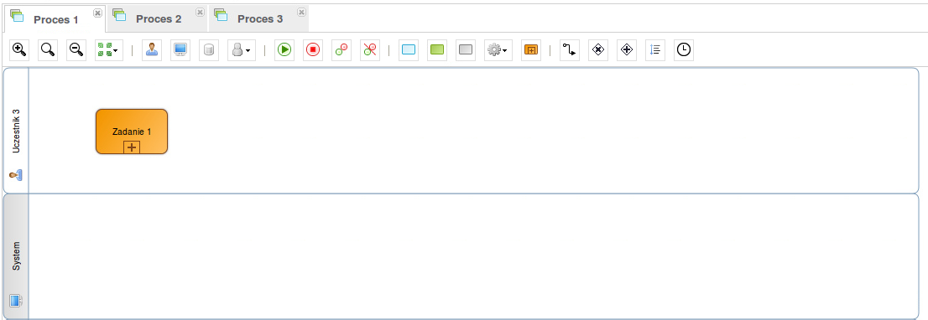Close the Proces 3 tab
This screenshot has height=320, width=928.
tap(302, 12)
